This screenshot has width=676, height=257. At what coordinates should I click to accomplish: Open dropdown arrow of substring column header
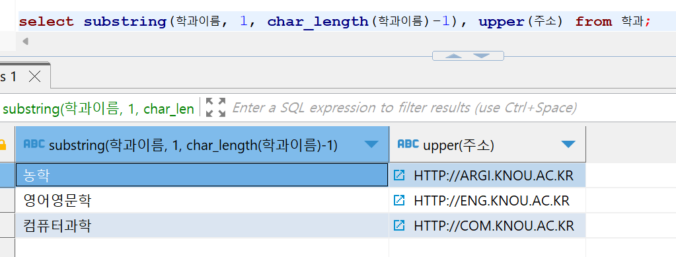pyautogui.click(x=371, y=145)
